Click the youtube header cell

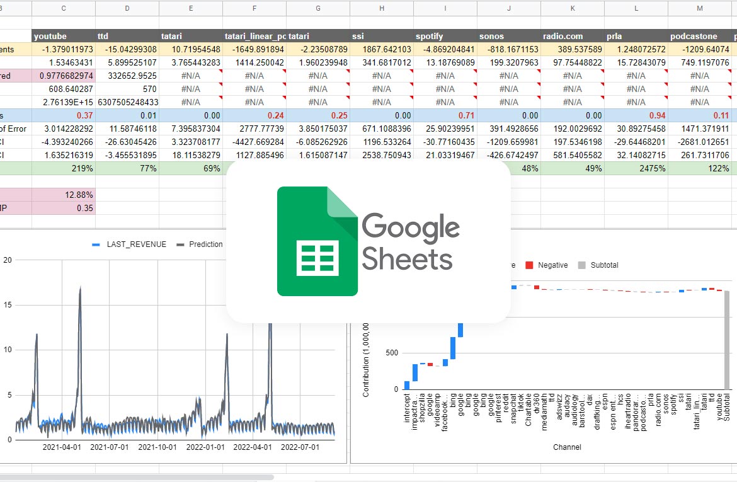click(x=64, y=36)
